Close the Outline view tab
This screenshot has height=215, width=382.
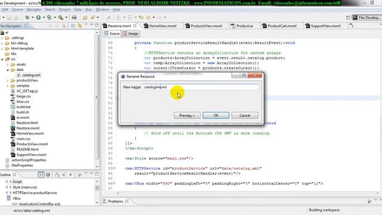point(14,174)
